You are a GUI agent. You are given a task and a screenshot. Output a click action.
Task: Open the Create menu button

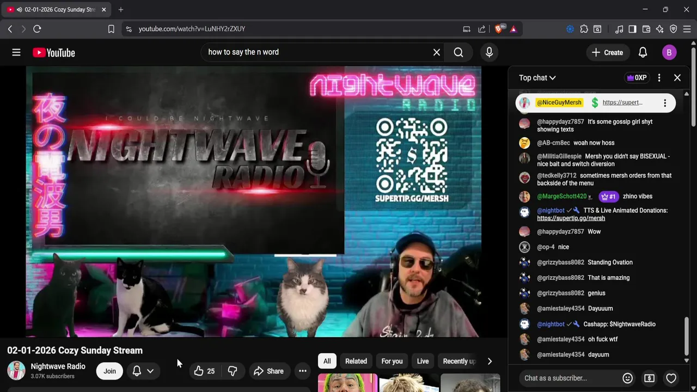[x=607, y=52]
